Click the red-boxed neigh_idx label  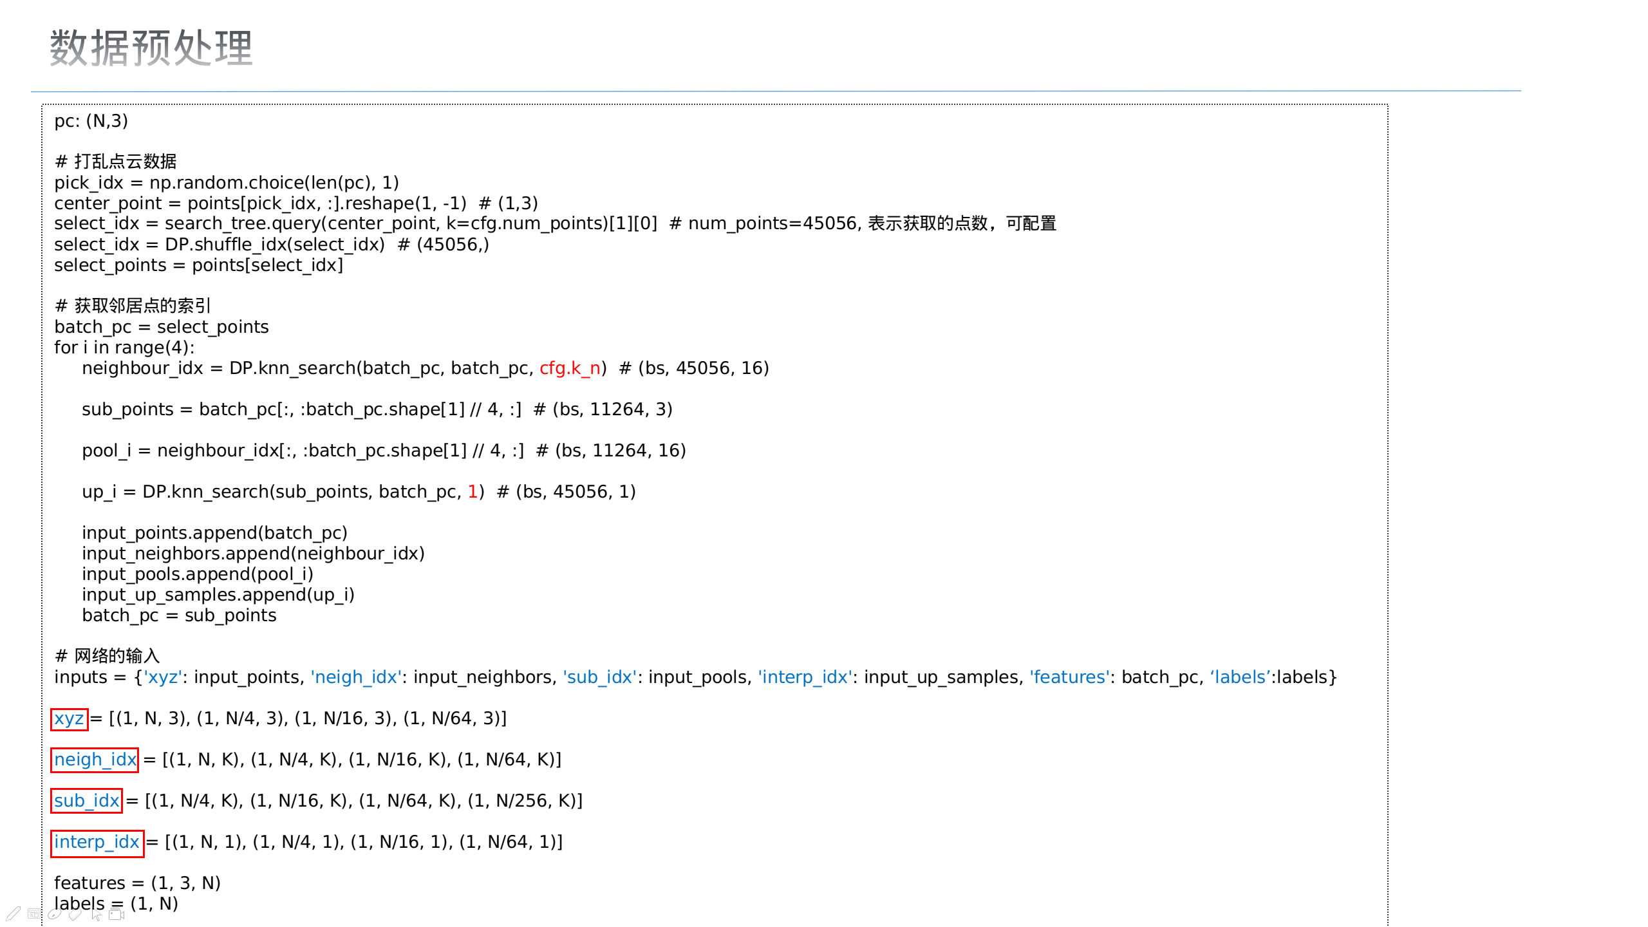(x=95, y=760)
